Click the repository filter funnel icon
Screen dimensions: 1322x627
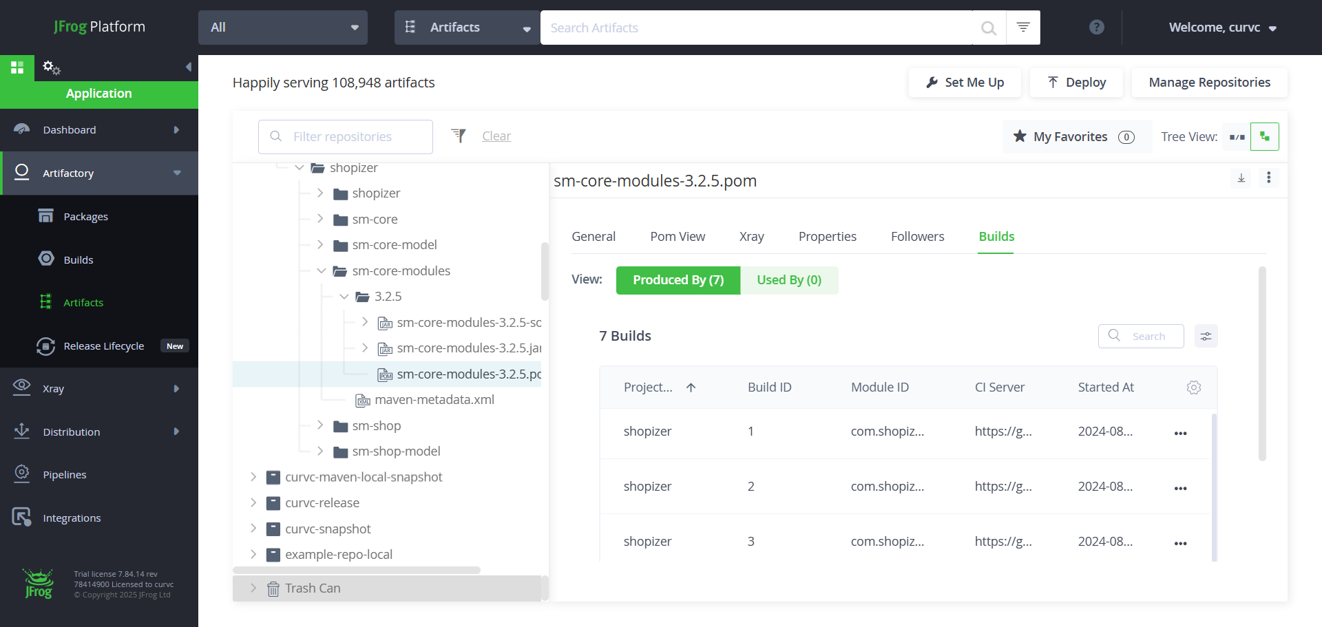pyautogui.click(x=459, y=136)
